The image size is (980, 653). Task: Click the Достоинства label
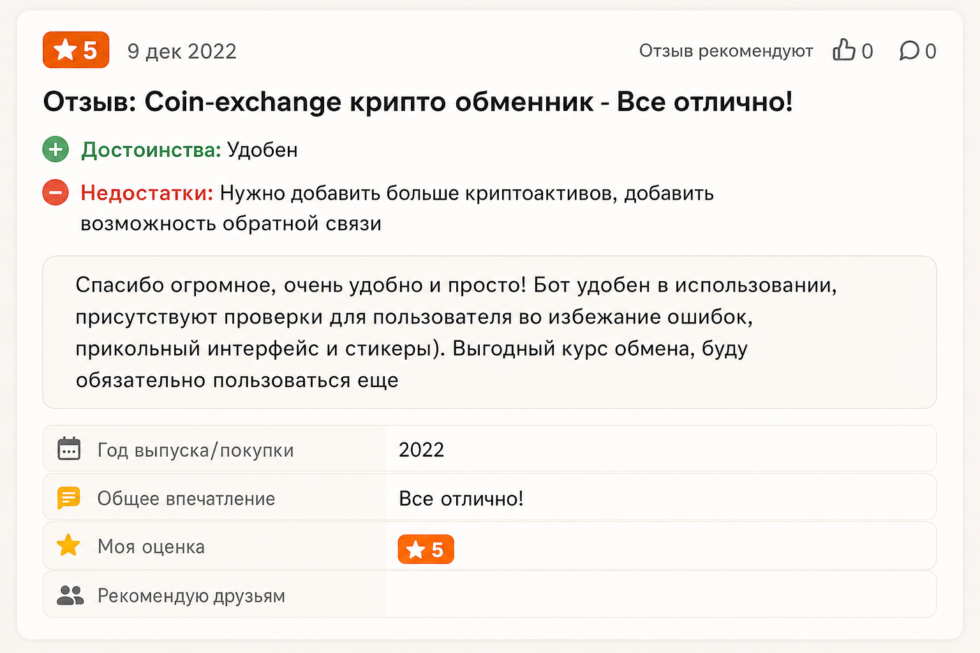coord(151,150)
